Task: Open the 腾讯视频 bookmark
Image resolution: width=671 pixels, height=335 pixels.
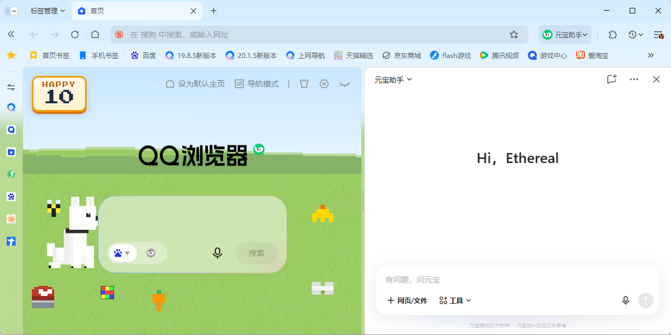Action: [x=499, y=55]
